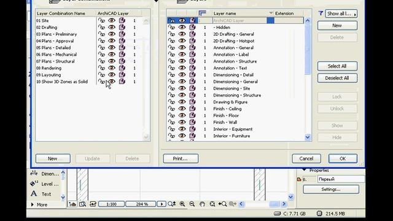The width and height of the screenshot is (393, 221).
Task: Select 07 Plans - Structural combination
Action: [55, 61]
